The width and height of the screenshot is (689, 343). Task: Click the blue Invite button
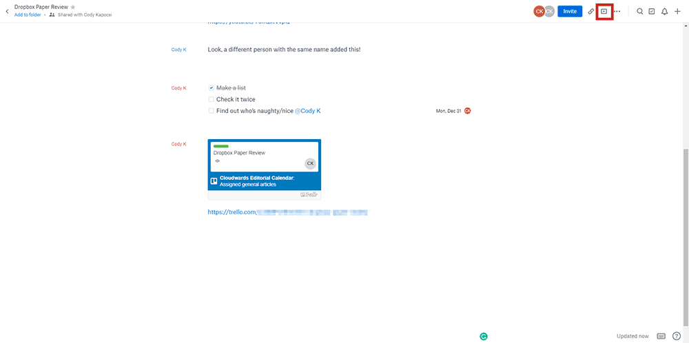click(570, 12)
